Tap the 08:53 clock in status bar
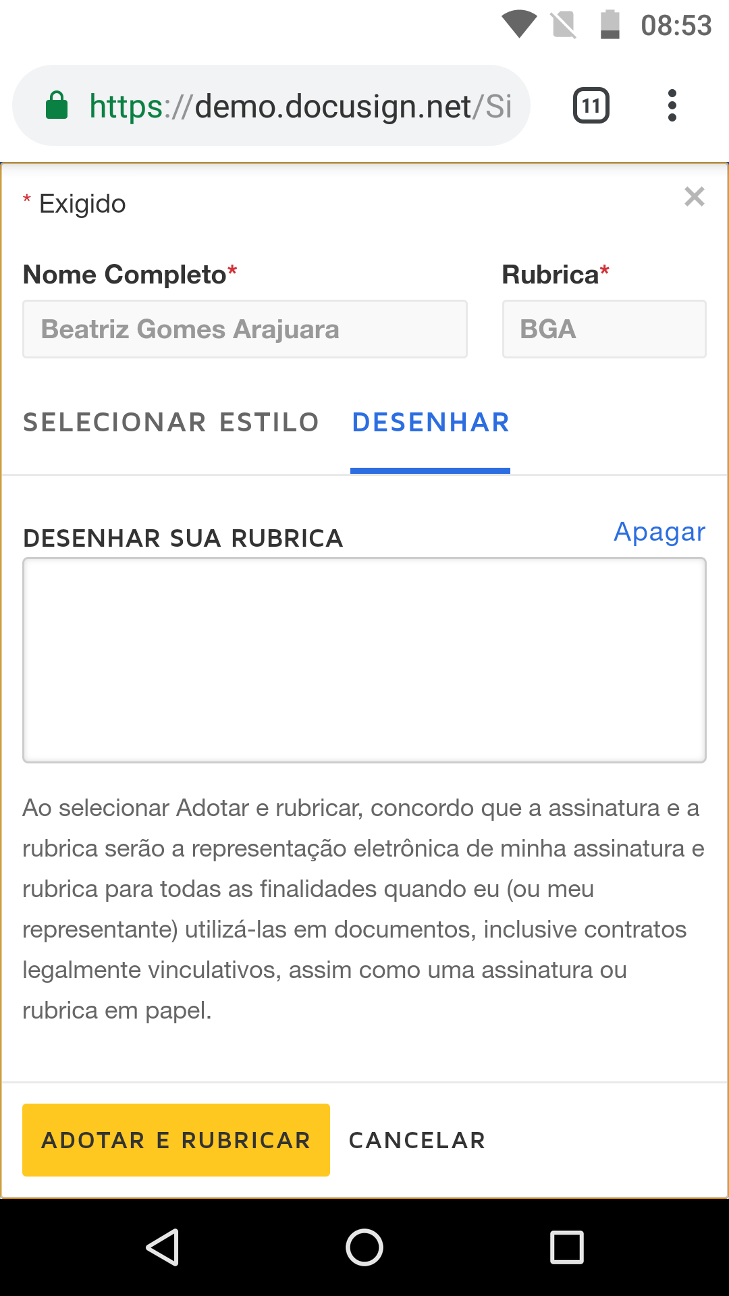The width and height of the screenshot is (729, 1296). pos(676,26)
